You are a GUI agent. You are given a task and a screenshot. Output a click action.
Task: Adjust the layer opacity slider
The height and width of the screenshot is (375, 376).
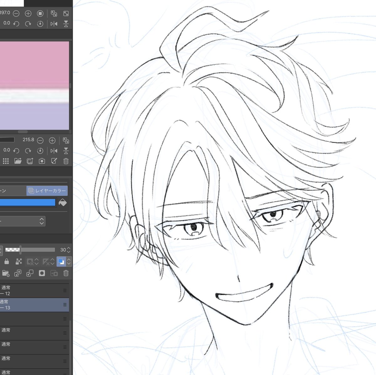click(30, 250)
